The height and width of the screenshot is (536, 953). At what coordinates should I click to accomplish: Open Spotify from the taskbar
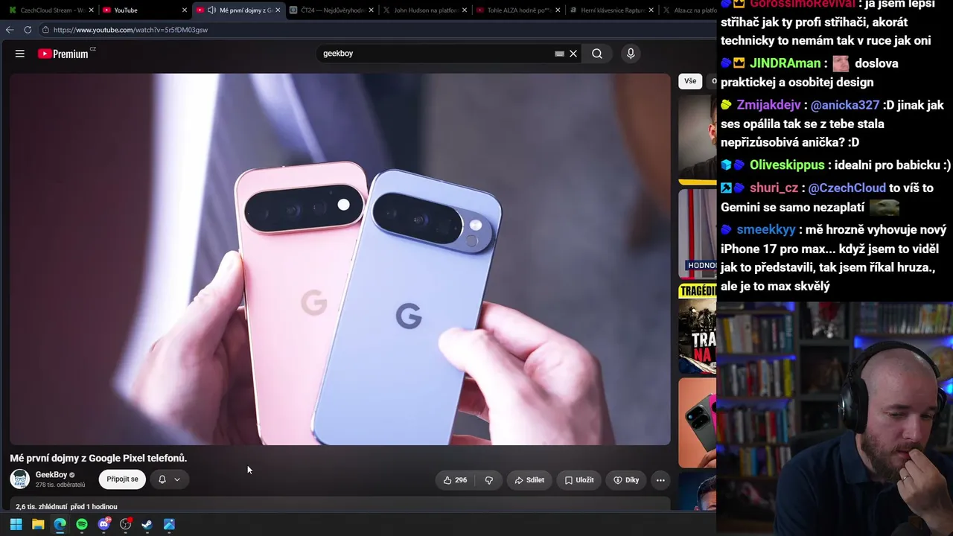[82, 524]
